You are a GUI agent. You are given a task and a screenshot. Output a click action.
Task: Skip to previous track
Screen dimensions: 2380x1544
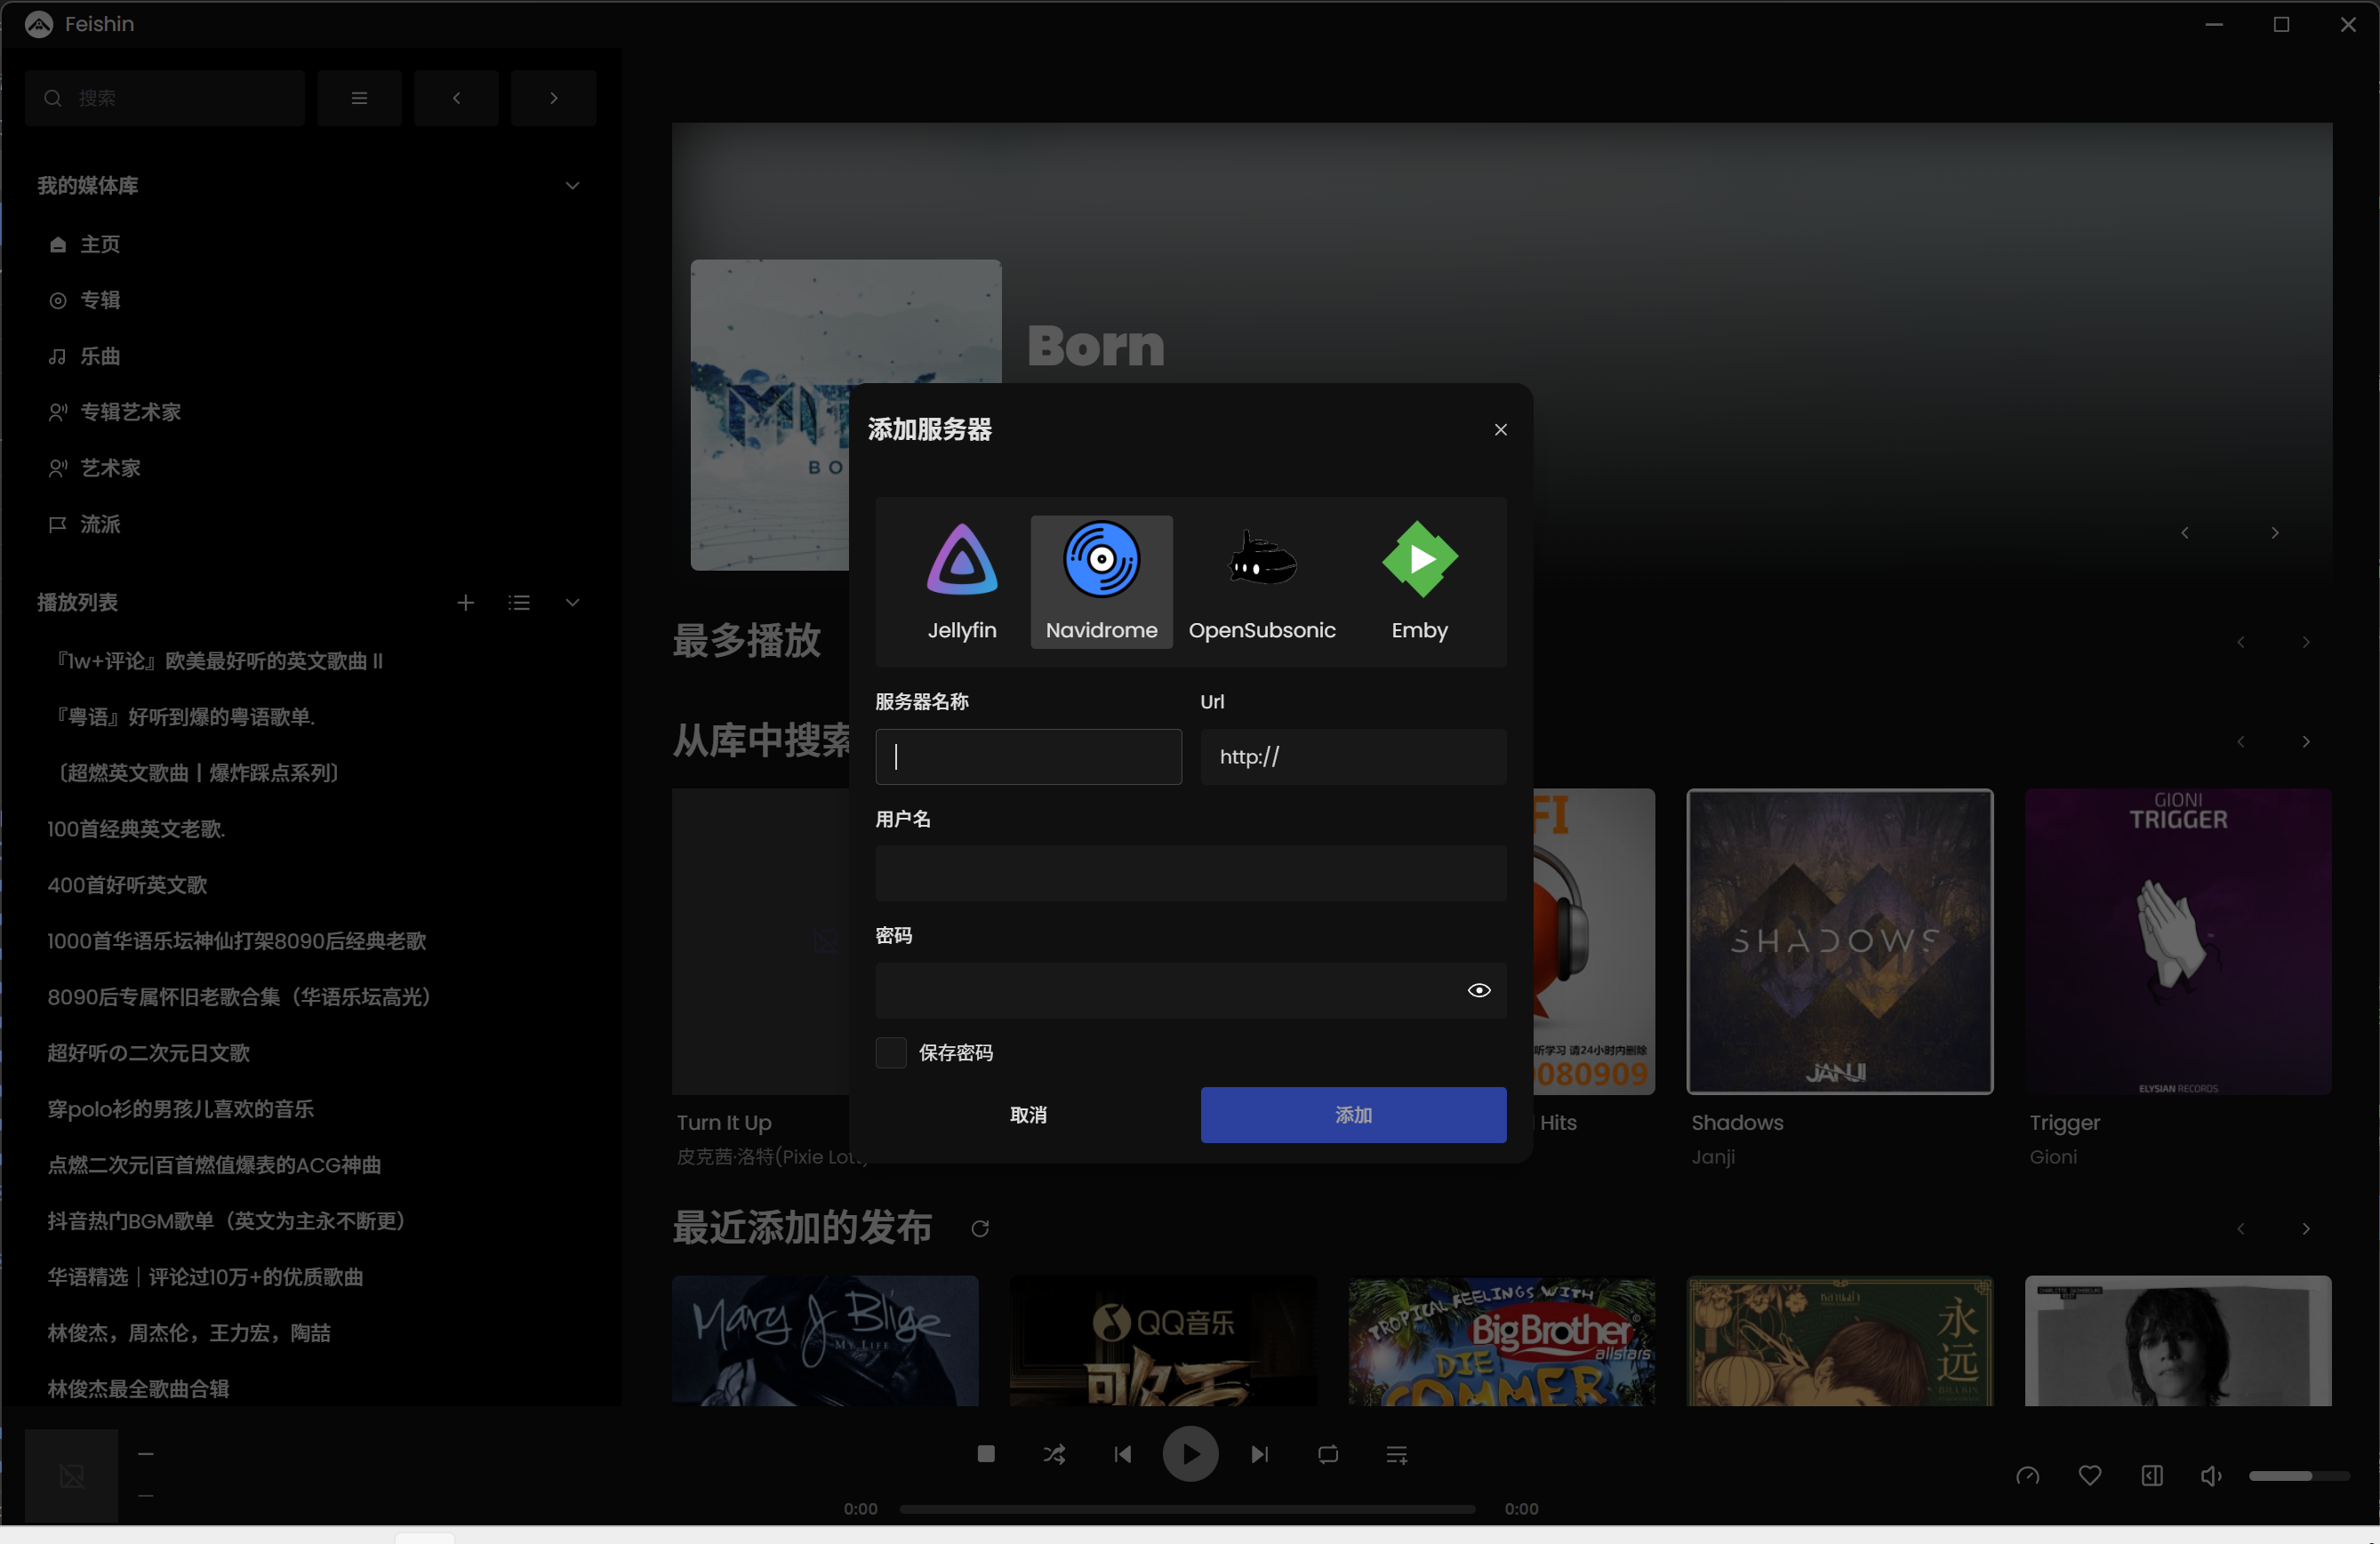coord(1122,1454)
